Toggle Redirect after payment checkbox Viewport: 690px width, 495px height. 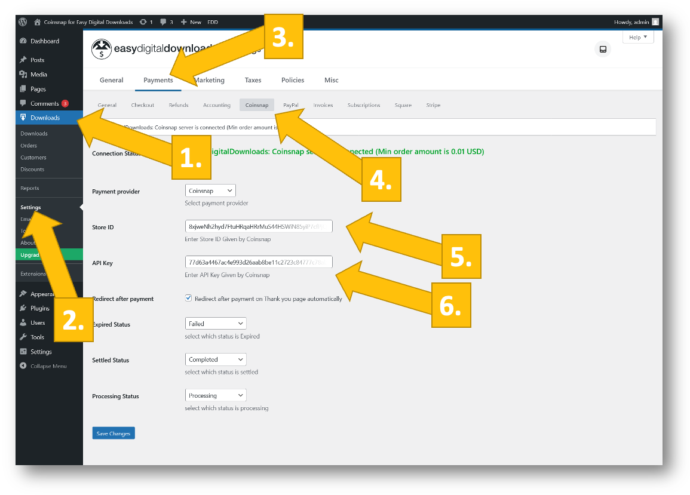coord(188,298)
